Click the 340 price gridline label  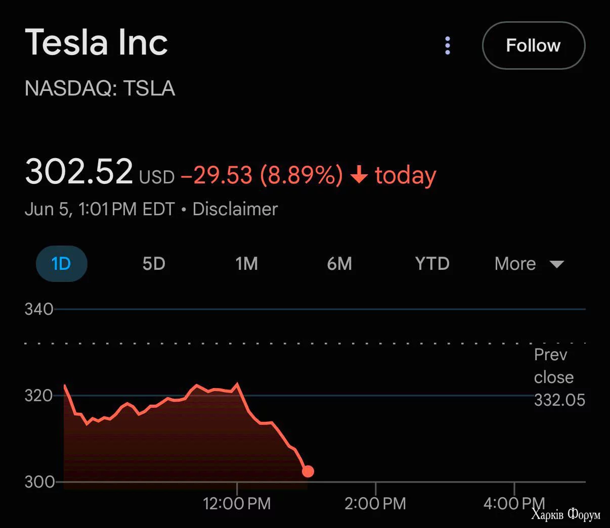click(x=38, y=309)
